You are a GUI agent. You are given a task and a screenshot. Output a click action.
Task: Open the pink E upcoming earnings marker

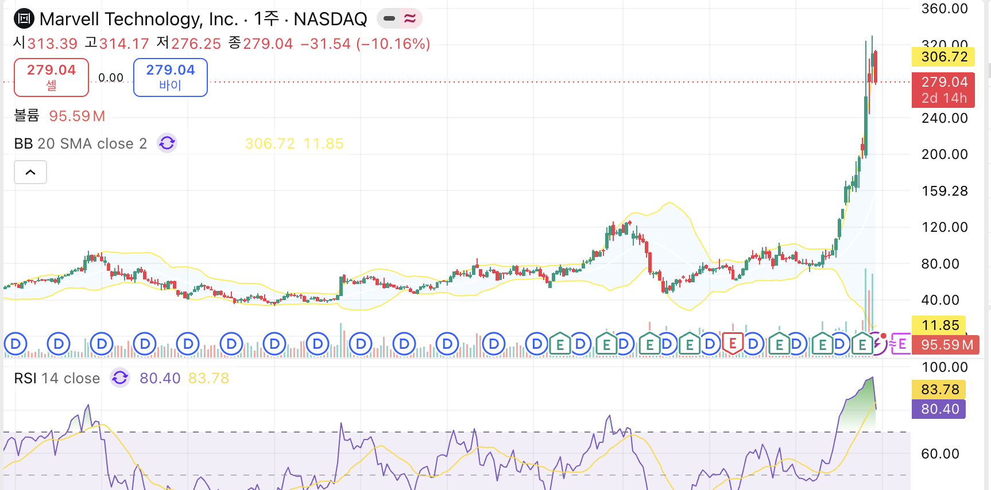pyautogui.click(x=901, y=344)
